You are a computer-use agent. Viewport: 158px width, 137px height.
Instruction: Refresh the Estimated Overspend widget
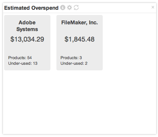[x=76, y=7]
